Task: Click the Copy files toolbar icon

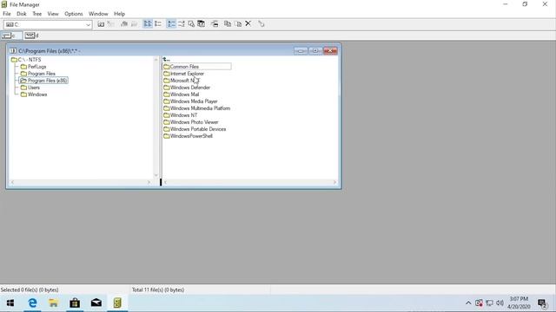Action: point(228,24)
